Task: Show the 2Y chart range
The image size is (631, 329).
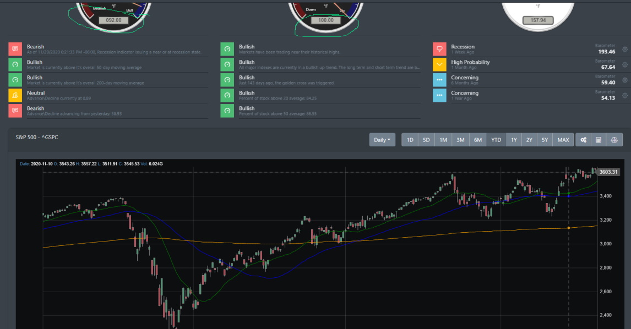Action: [529, 140]
